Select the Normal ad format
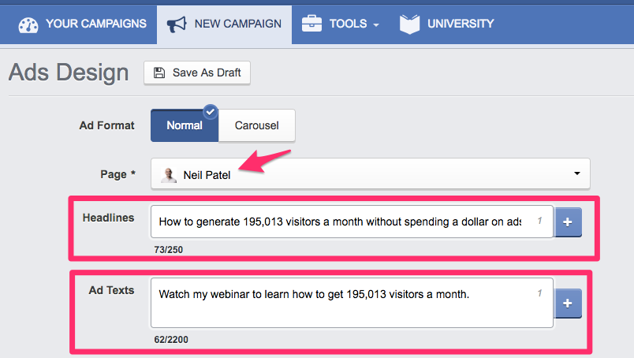Viewport: 634px width, 358px height. (184, 125)
